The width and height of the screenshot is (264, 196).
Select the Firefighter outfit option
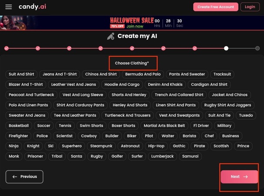(x=18, y=136)
